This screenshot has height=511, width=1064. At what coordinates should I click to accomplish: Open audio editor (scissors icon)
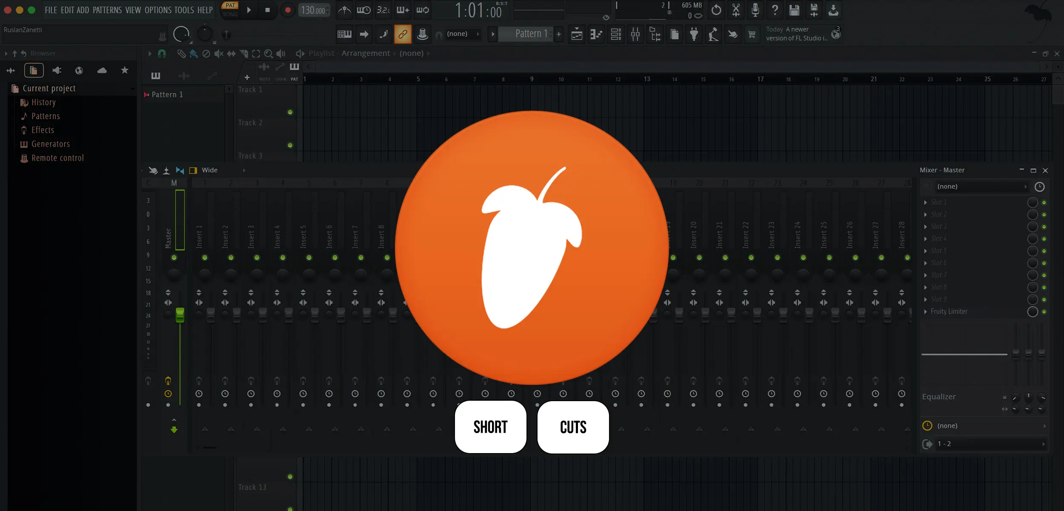tap(736, 10)
